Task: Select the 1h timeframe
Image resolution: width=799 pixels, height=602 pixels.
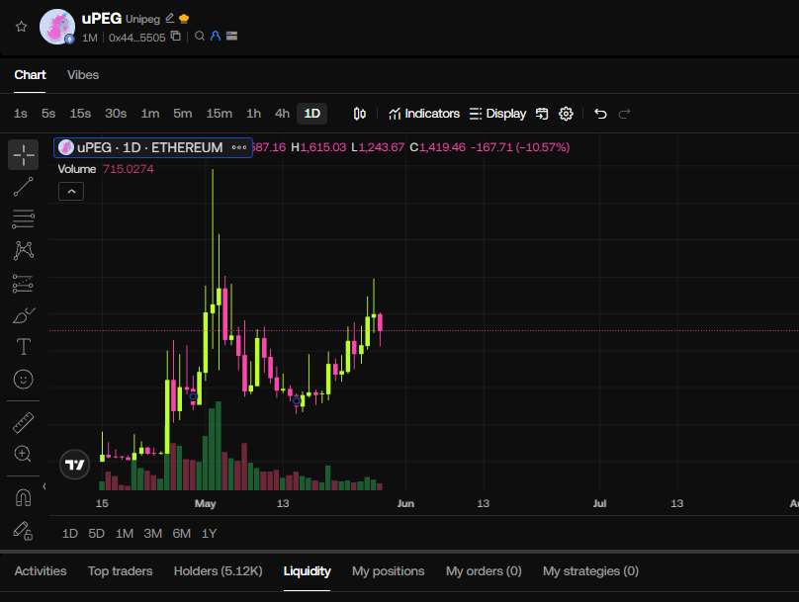Action: (x=254, y=114)
